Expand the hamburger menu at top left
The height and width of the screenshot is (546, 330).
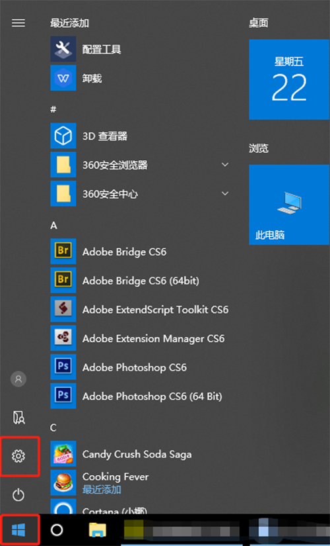click(x=18, y=23)
